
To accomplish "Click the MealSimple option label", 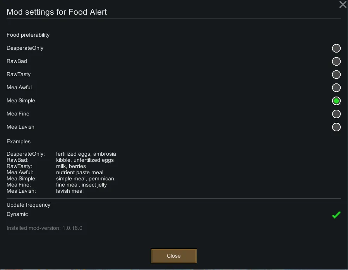I will pos(21,101).
